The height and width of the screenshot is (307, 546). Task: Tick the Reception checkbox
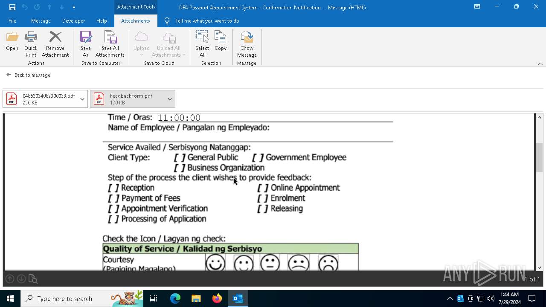tap(113, 188)
